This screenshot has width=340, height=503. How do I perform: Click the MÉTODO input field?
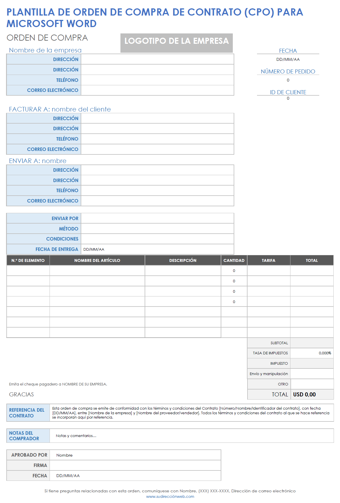tap(157, 229)
